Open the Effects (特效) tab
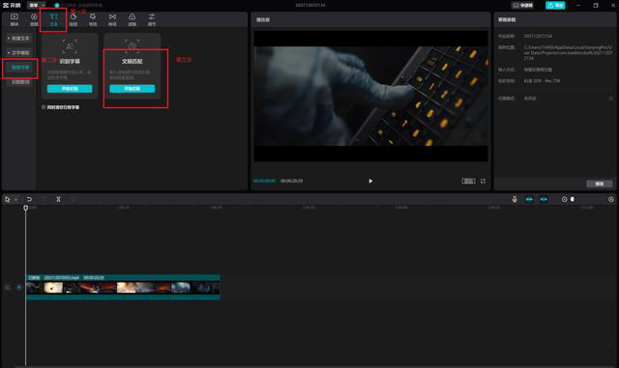This screenshot has width=619, height=368. click(93, 19)
